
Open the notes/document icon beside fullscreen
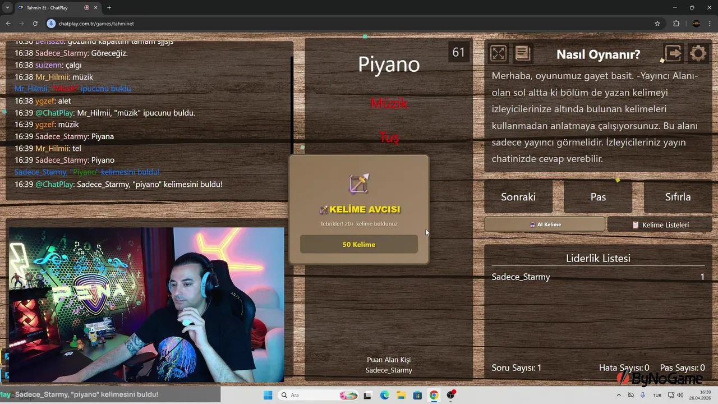coord(523,53)
